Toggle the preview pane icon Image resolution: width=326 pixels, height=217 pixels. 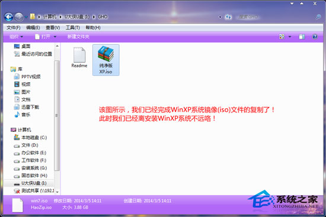(x=302, y=37)
